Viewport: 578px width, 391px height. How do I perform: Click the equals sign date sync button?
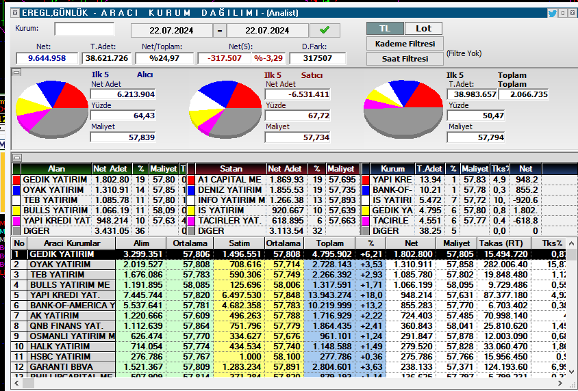click(220, 31)
